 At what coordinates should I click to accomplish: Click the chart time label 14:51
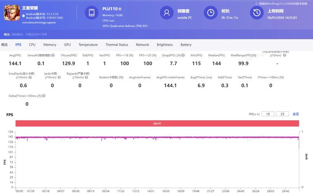(x=151, y=191)
